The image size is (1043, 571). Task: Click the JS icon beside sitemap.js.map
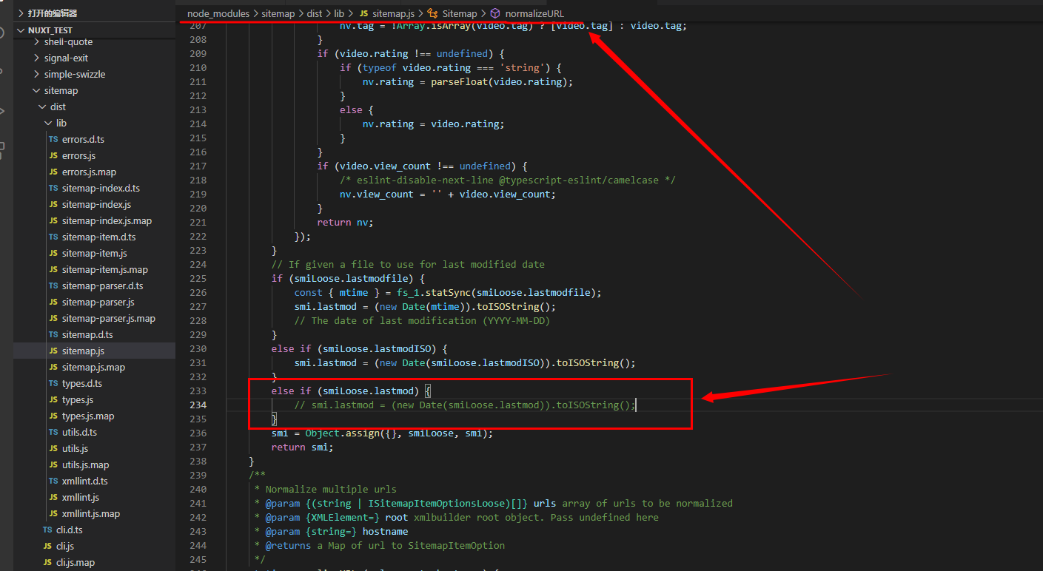tap(53, 368)
